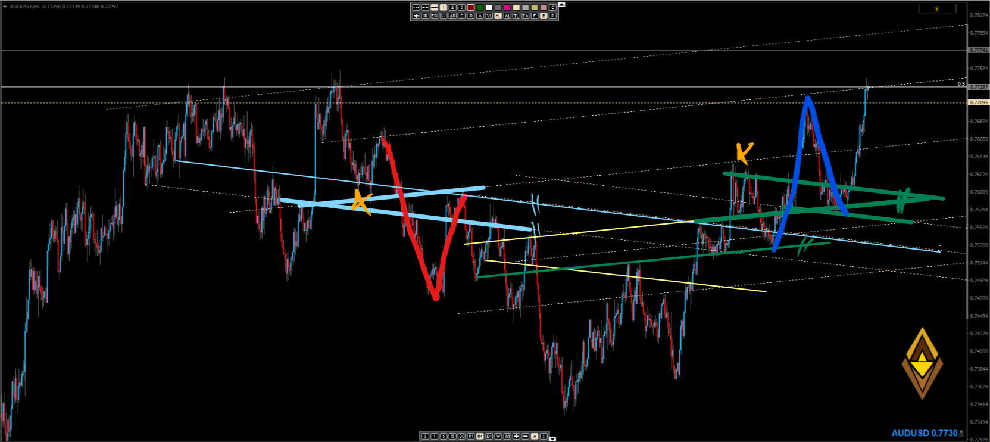Viewport: 990px width, 442px height.
Task: Pick the light gray color swatch
Action: [525, 7]
